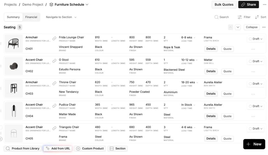Open the Filter options
Viewport: 268px width, 155px height.
(244, 17)
